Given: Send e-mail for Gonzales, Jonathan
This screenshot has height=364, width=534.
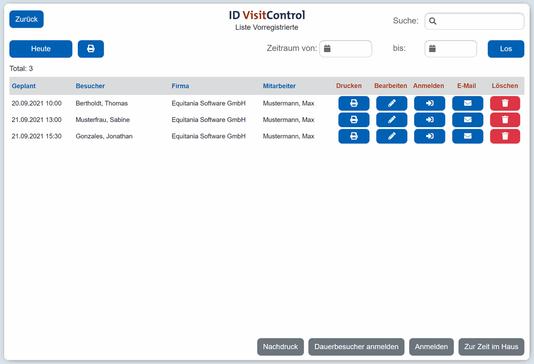Looking at the screenshot, I should pyautogui.click(x=468, y=137).
